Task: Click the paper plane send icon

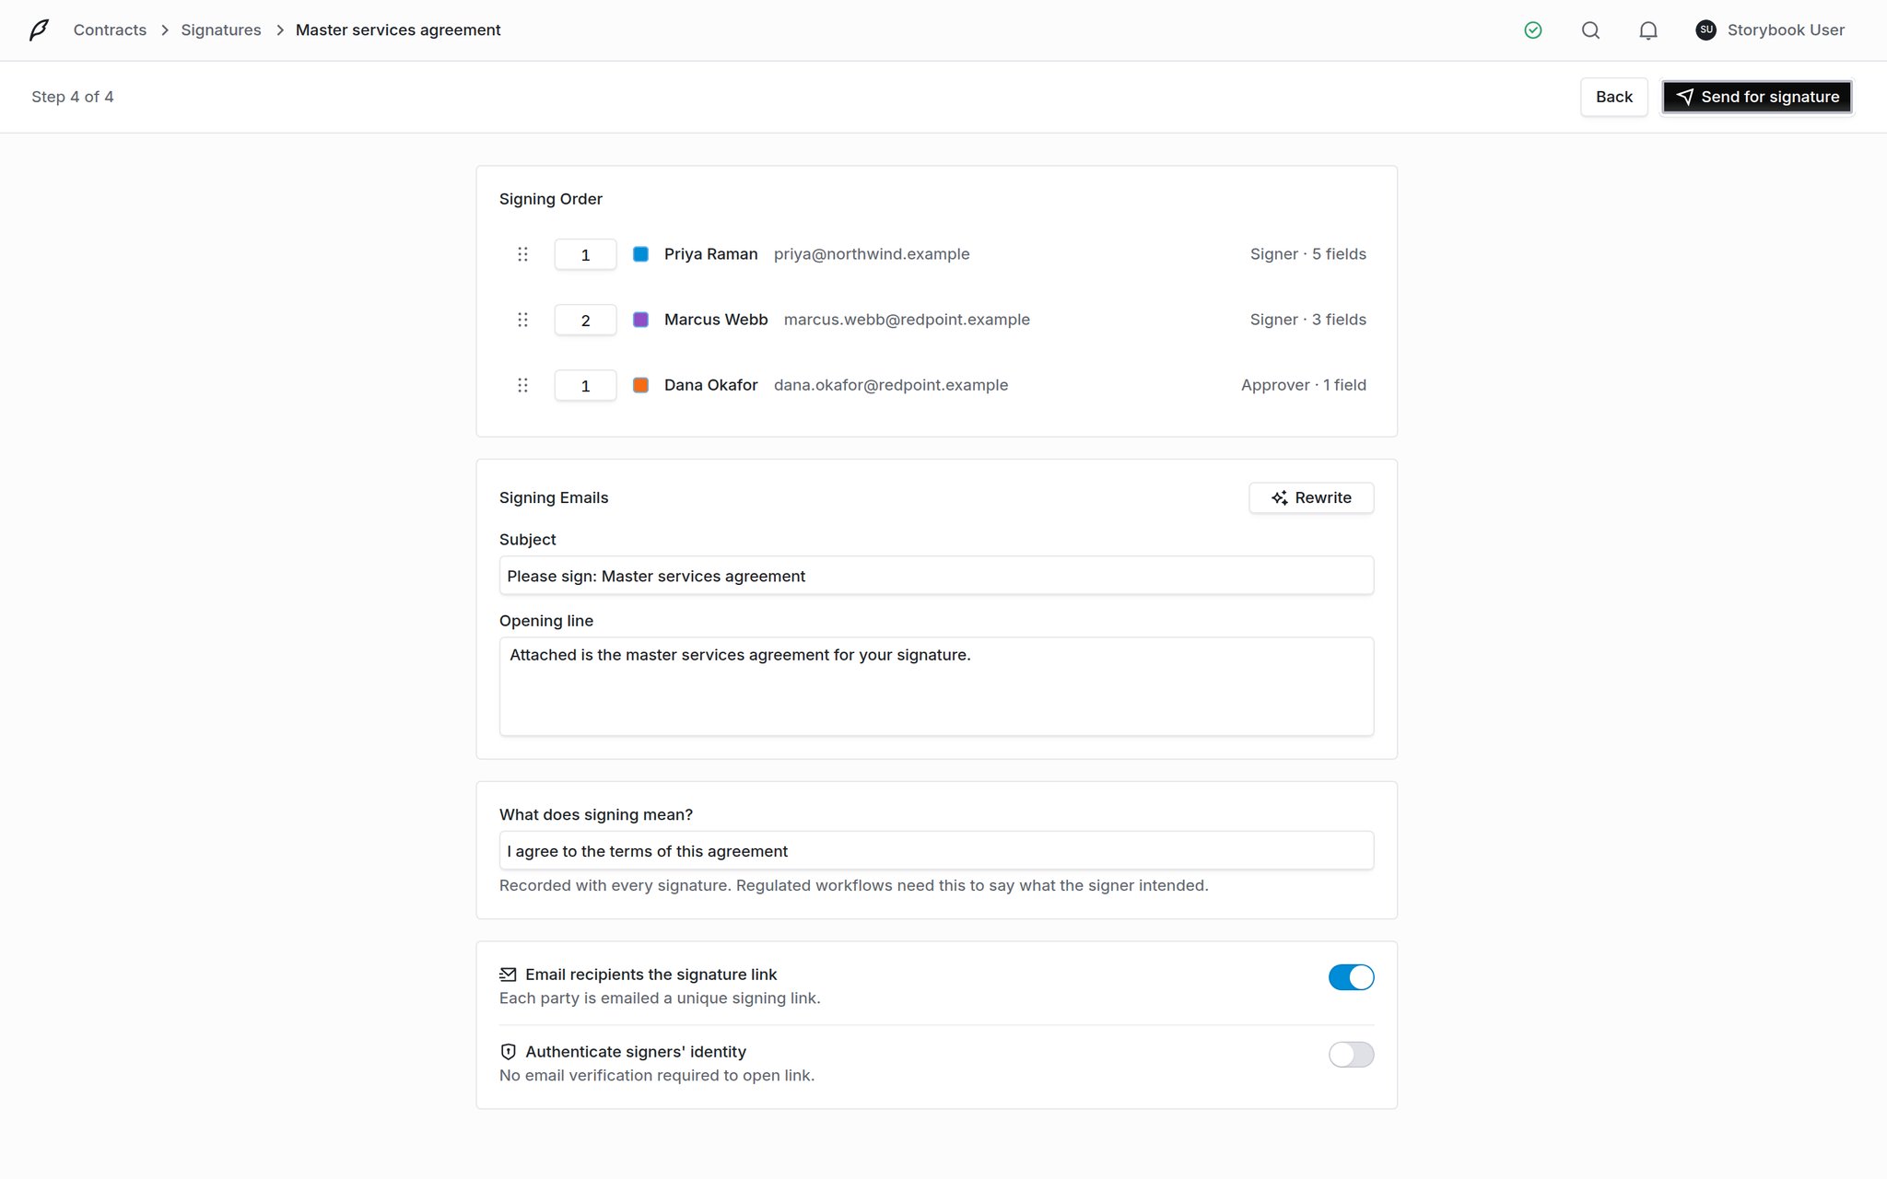Action: tap(1685, 97)
